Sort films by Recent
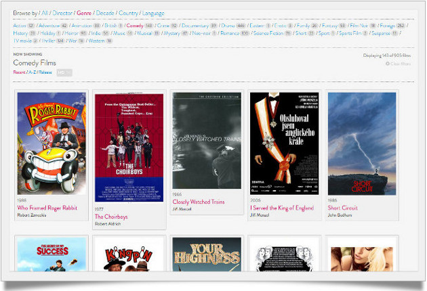The width and height of the screenshot is (427, 291). tap(20, 72)
